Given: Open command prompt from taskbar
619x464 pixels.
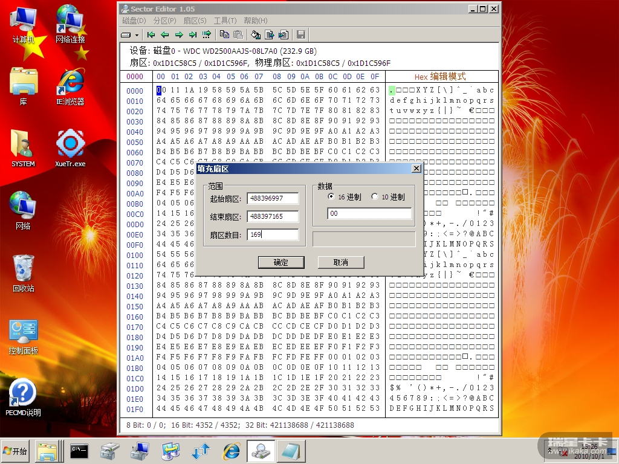Looking at the screenshot, I should tap(80, 451).
